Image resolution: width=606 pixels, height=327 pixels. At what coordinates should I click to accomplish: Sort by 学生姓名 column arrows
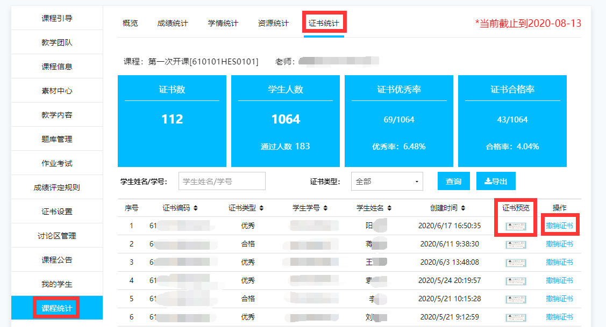(389, 208)
